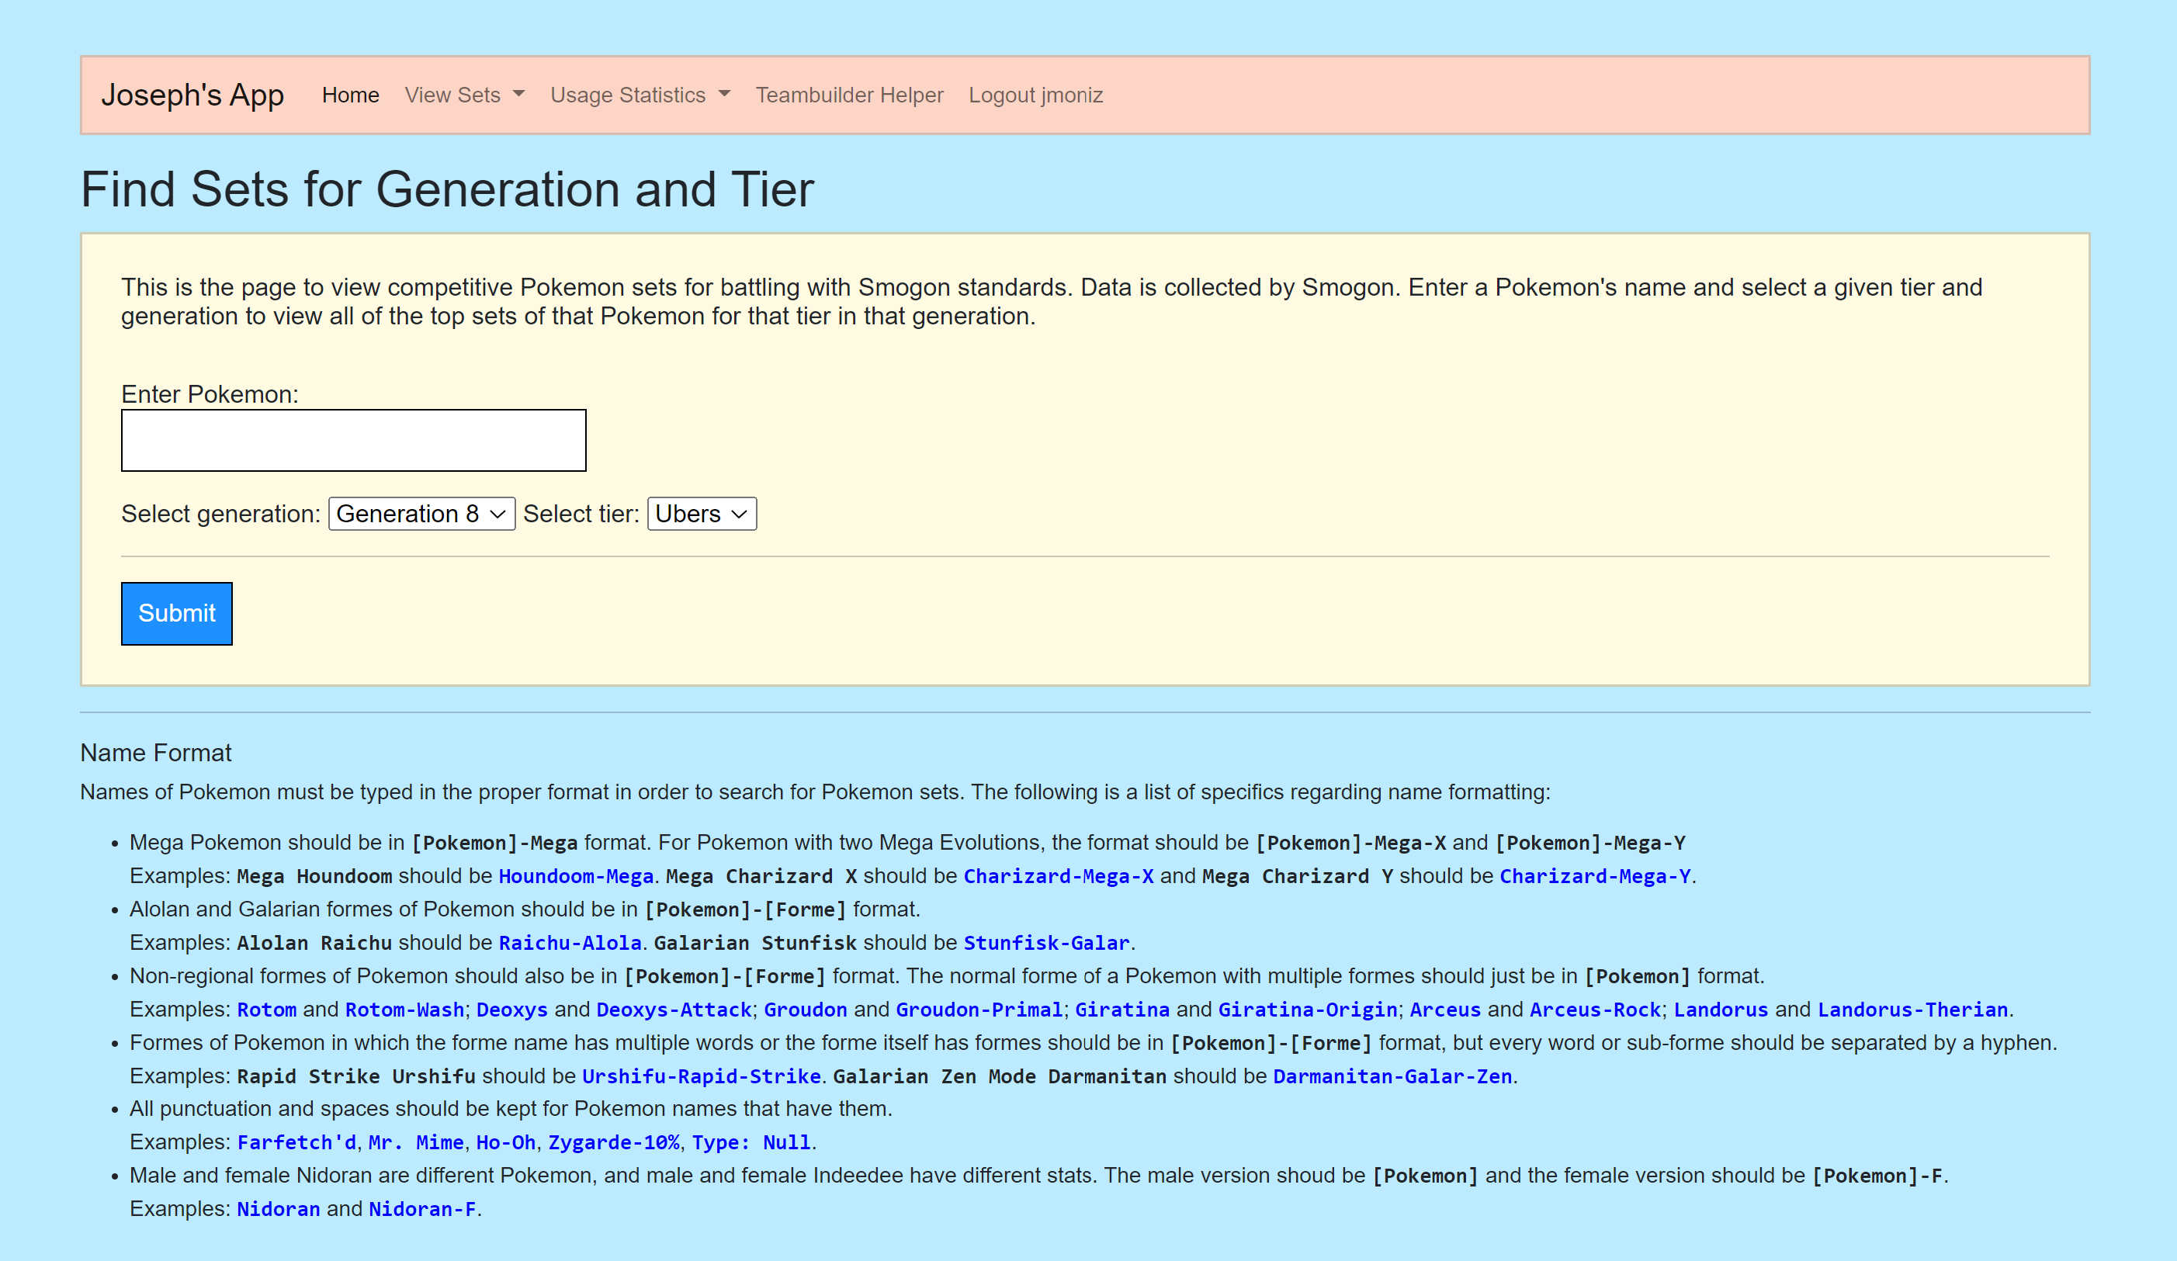Choose the Stunfisk-Galar example link
2177x1261 pixels.
(1046, 942)
